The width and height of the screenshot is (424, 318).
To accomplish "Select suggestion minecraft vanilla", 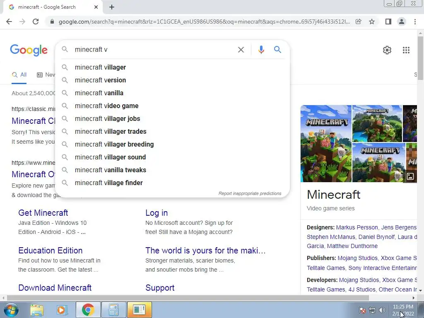I will [x=173, y=93].
